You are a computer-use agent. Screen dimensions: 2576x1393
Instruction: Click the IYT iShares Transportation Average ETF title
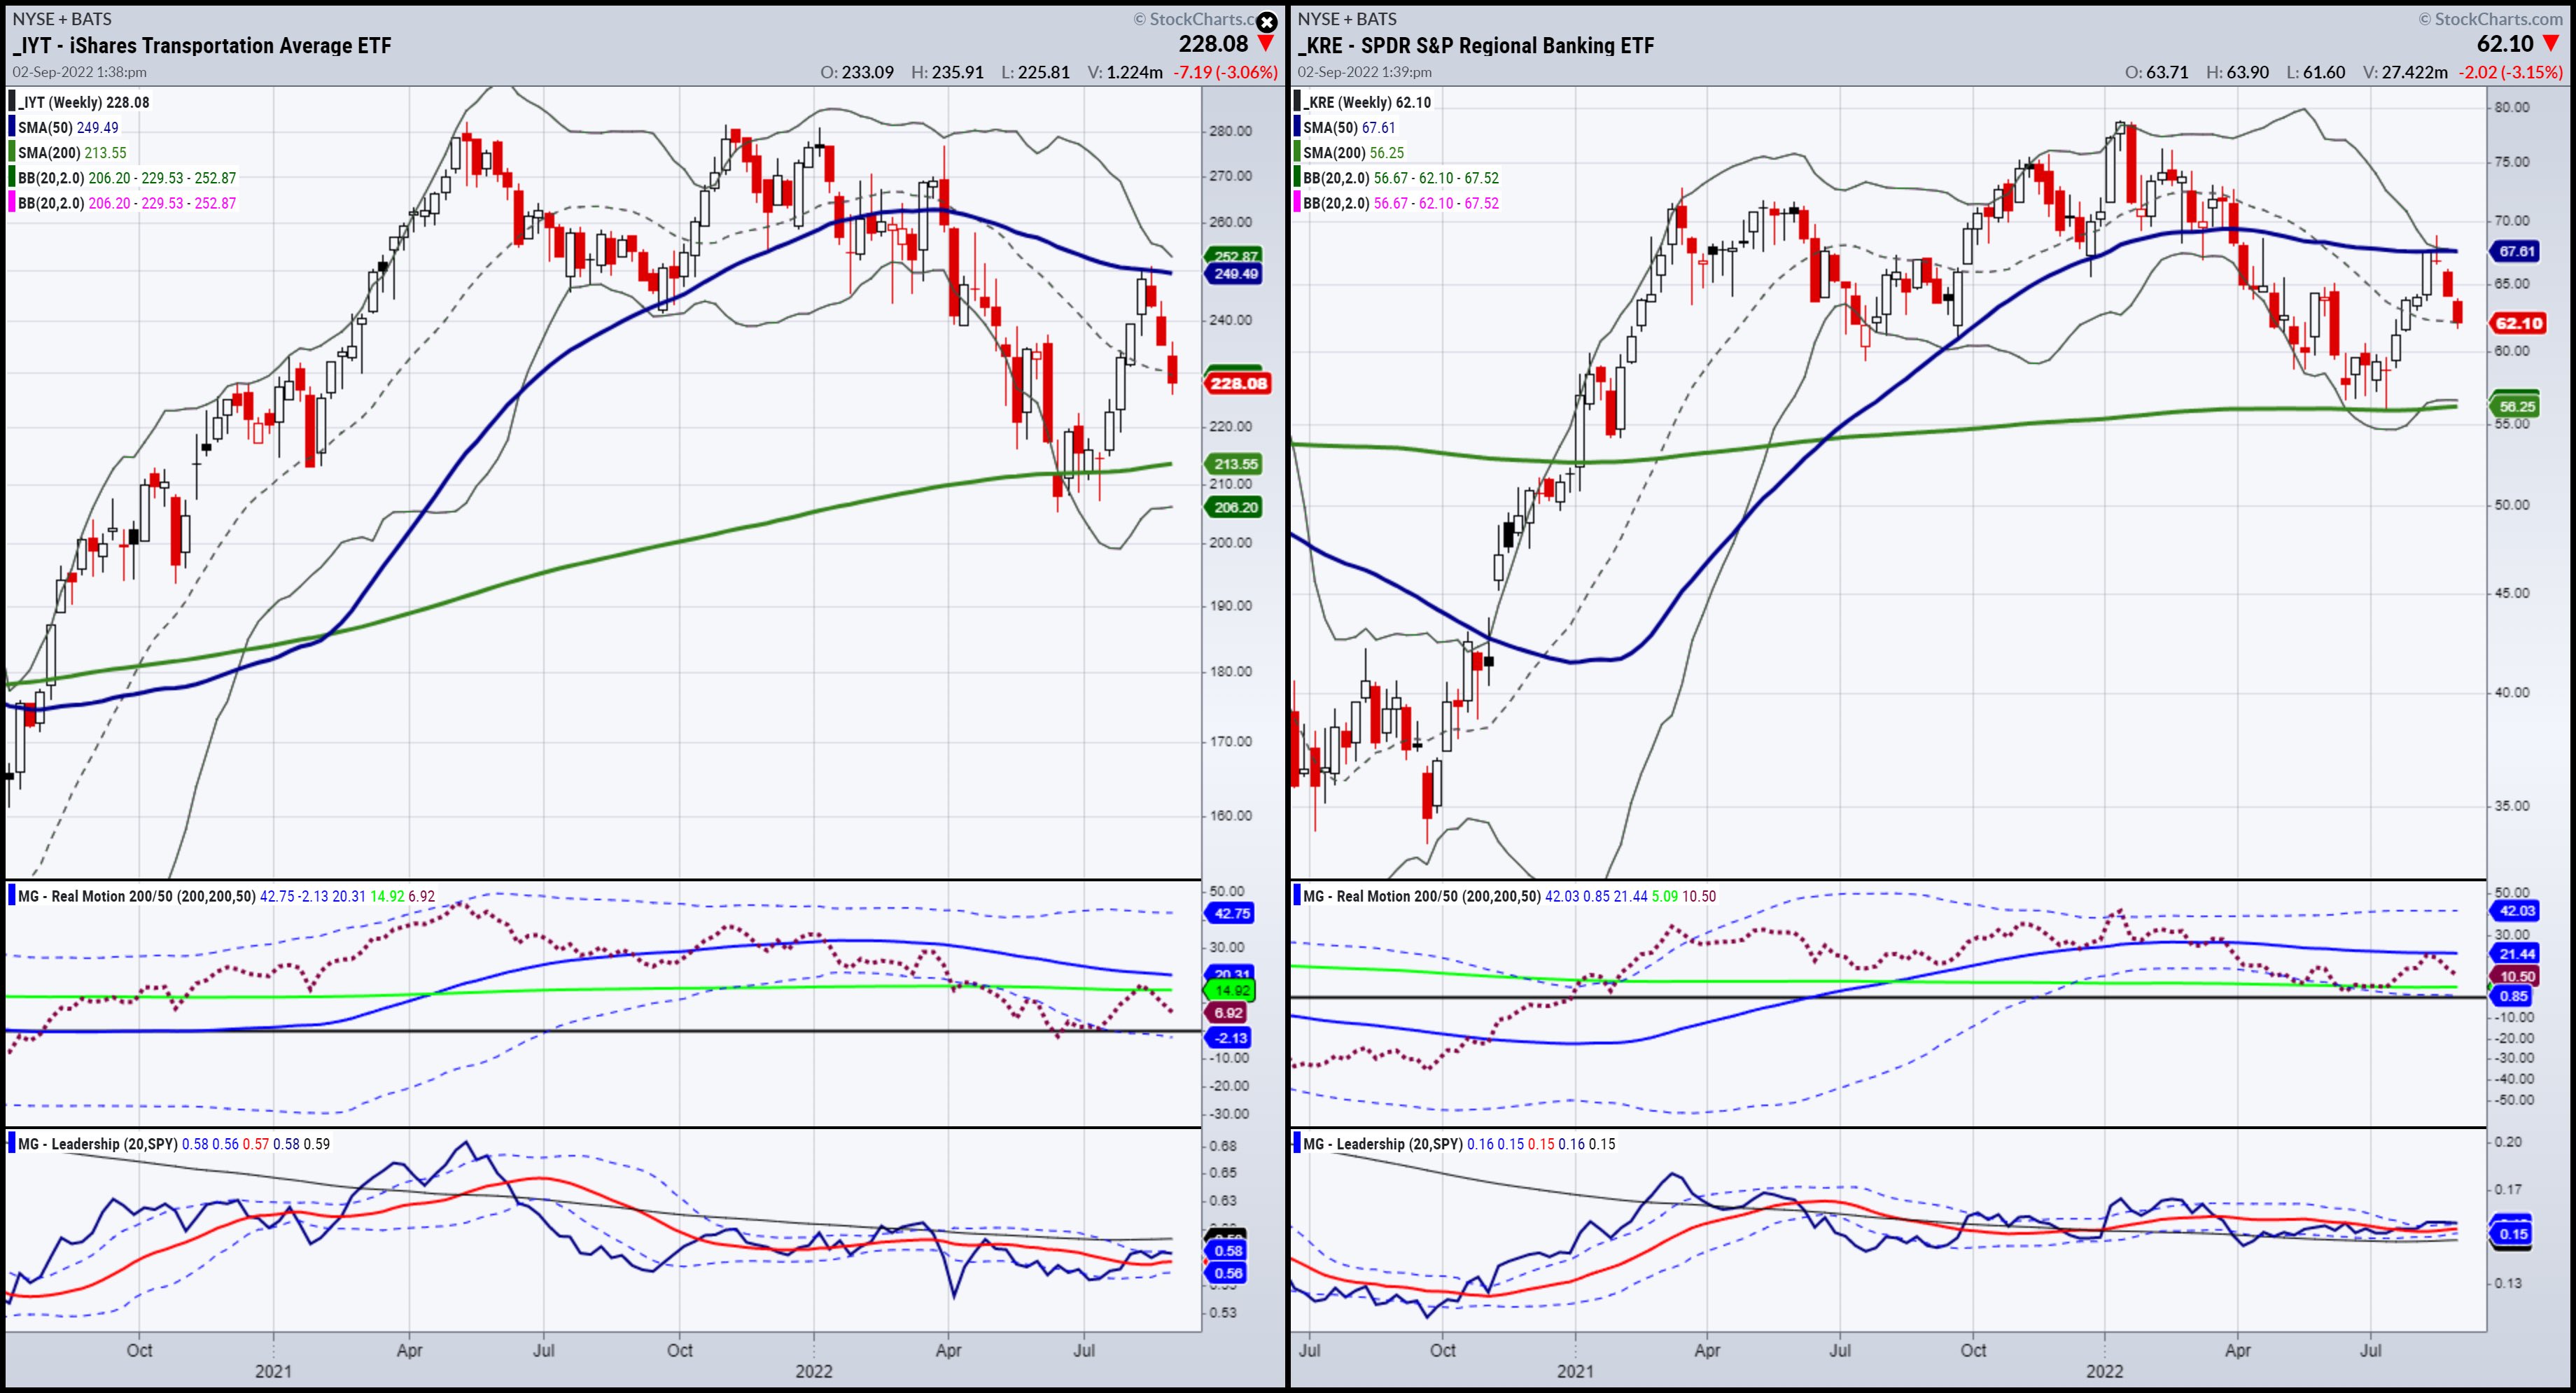pos(202,46)
